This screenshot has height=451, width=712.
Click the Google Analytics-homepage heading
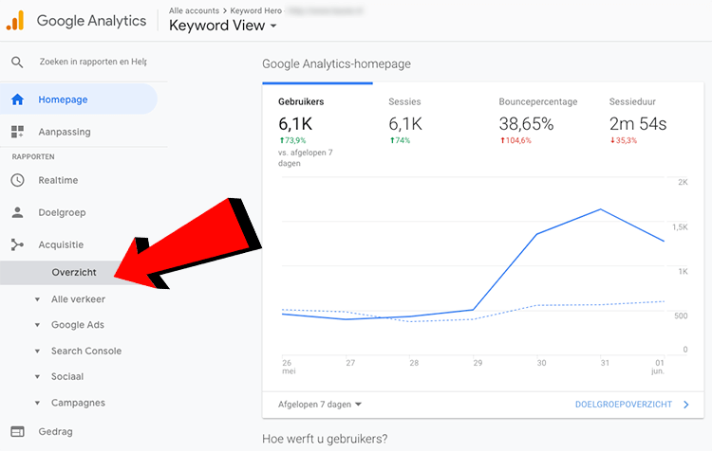[x=336, y=63]
